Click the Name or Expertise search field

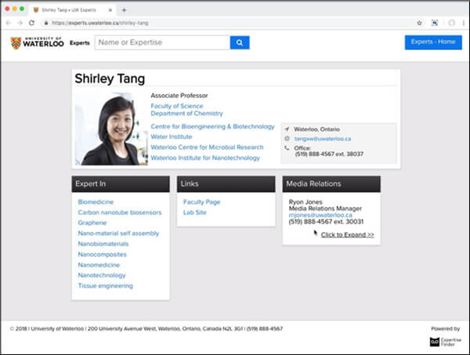(162, 42)
